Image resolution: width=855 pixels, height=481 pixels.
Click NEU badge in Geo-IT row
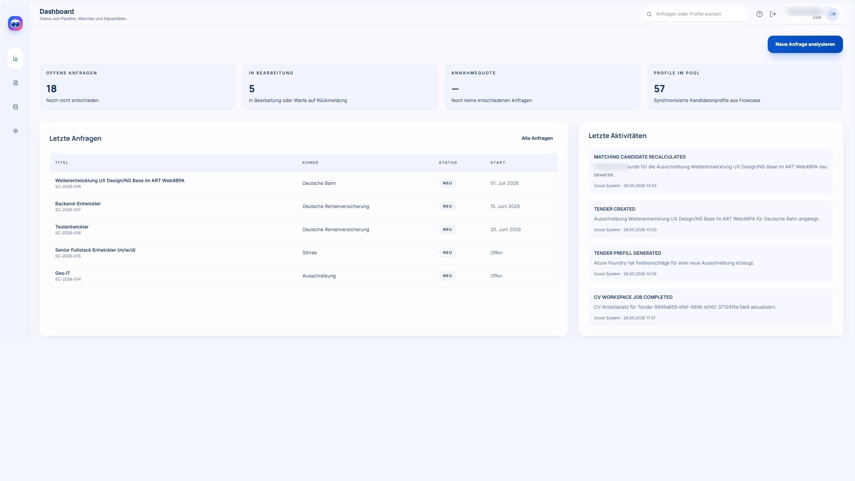coord(448,276)
